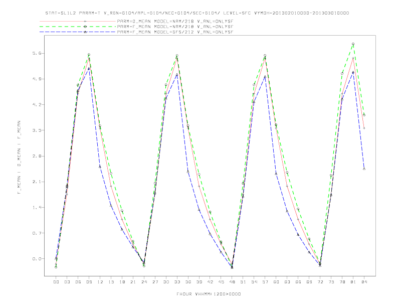Click y-axis tick label 2.1
Image resolution: width=397 pixels, height=307 pixels.
click(37, 182)
